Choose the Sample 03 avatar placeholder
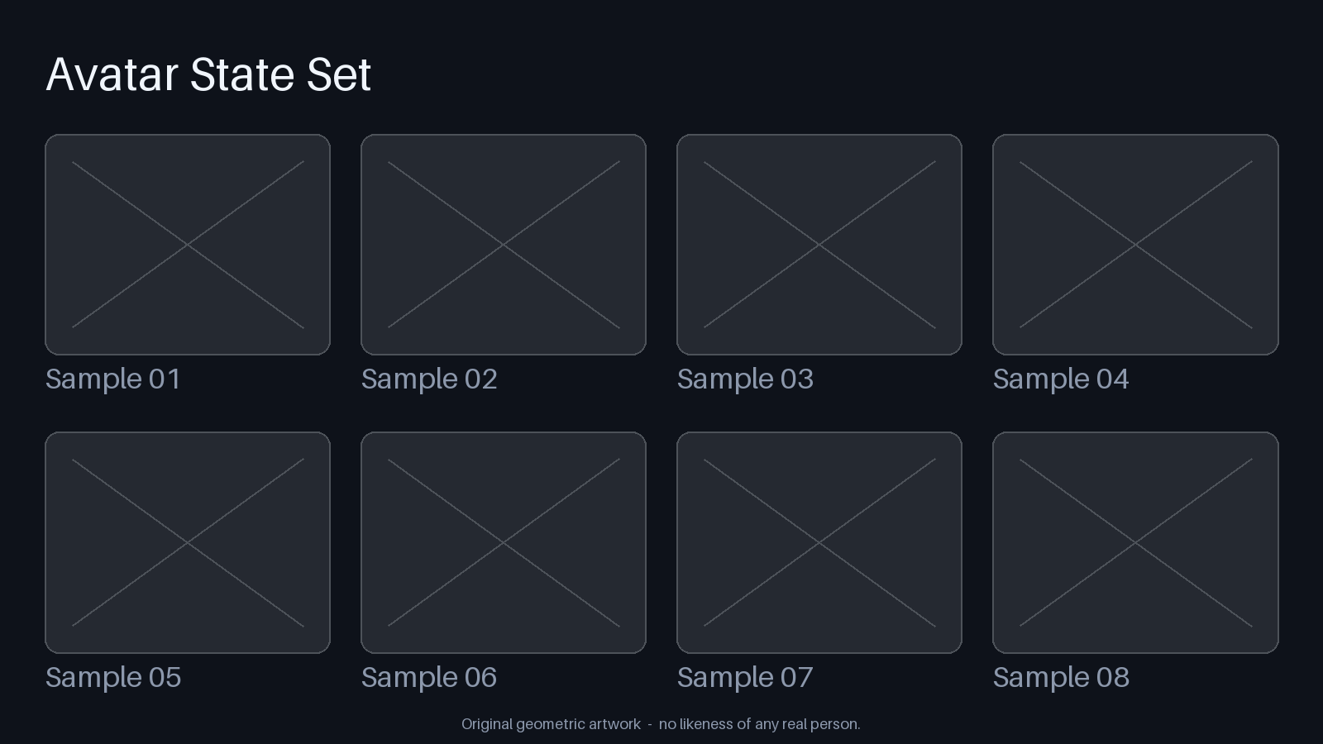 [x=819, y=245]
